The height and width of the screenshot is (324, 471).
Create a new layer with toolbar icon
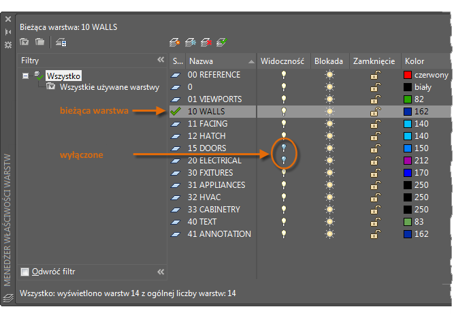174,42
